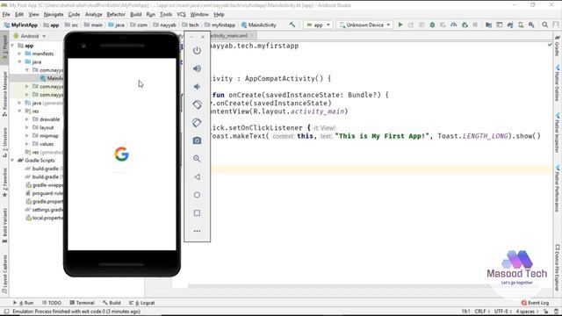Viewport: 562px width, 316px height.
Task: Open Search Everywhere magnifier in toolbar
Action: tap(544, 25)
